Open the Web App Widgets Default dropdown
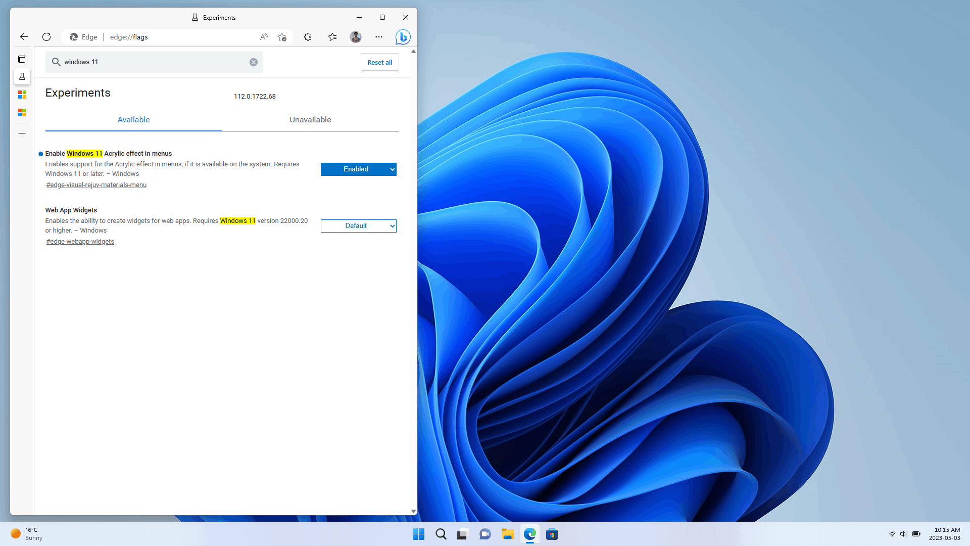The height and width of the screenshot is (546, 970). pyautogui.click(x=358, y=226)
